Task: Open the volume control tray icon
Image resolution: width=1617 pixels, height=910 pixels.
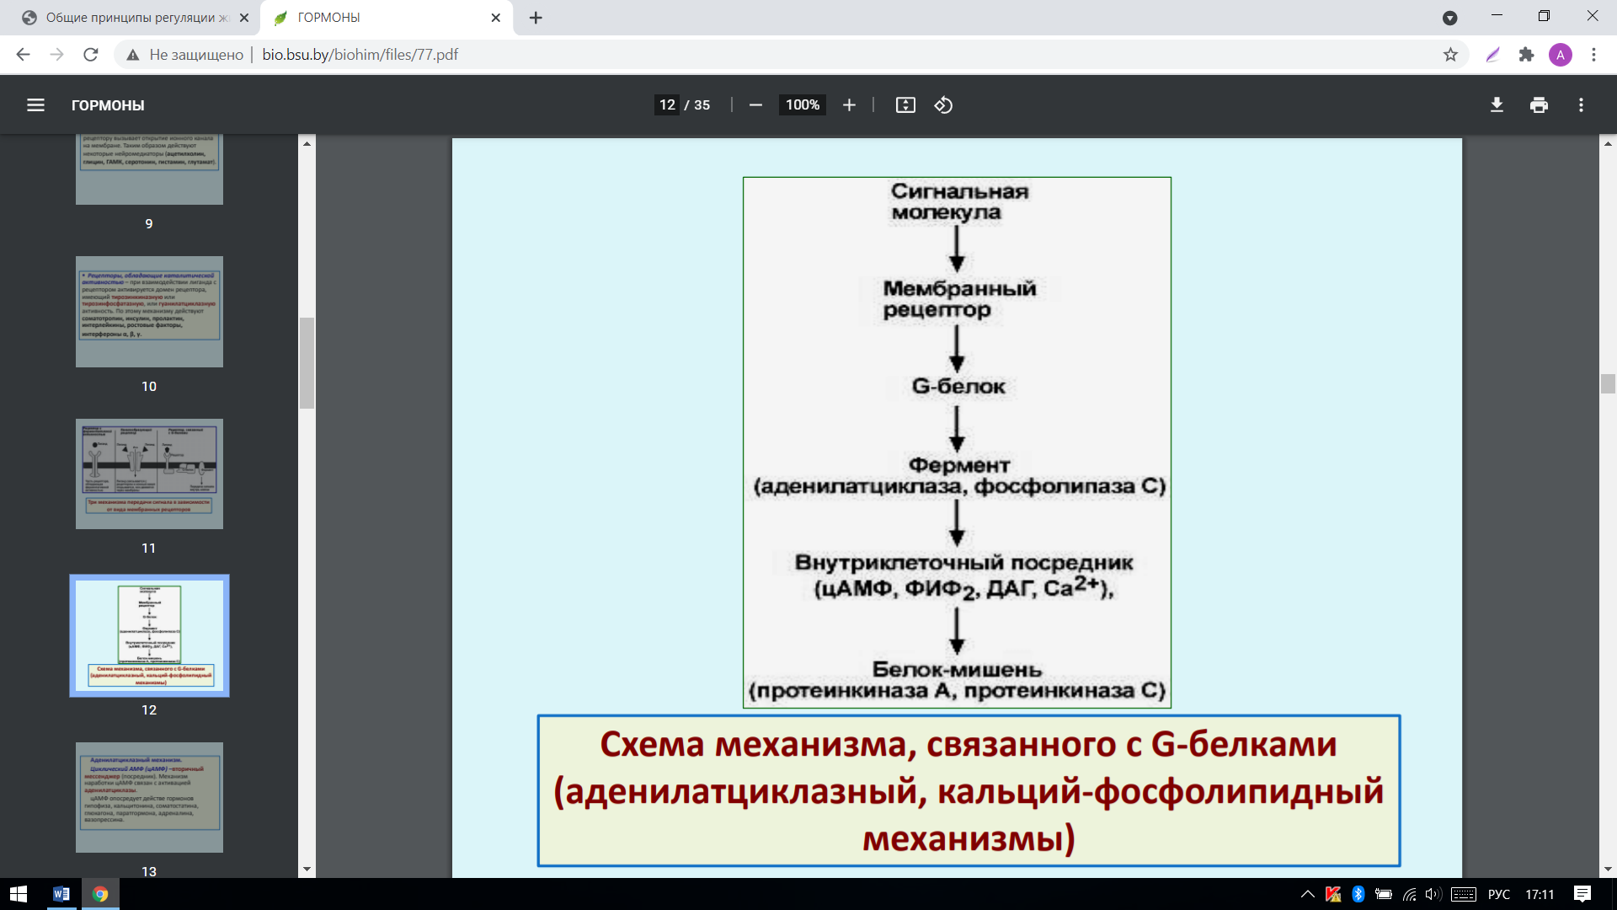Action: pyautogui.click(x=1433, y=894)
